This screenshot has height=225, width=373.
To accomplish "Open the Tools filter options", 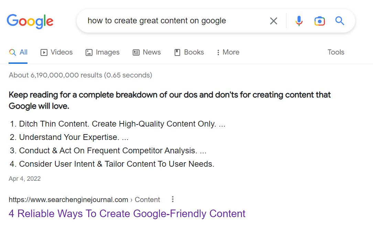I will click(x=336, y=52).
